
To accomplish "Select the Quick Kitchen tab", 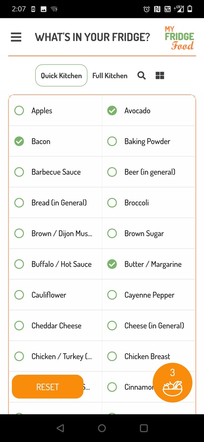I will (x=61, y=75).
